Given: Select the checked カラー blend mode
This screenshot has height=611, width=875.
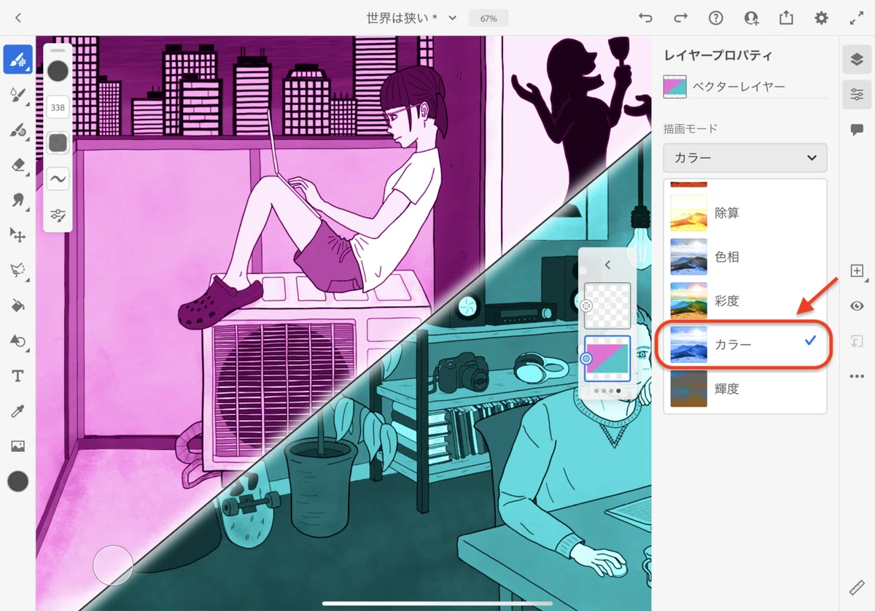Looking at the screenshot, I should (x=745, y=344).
